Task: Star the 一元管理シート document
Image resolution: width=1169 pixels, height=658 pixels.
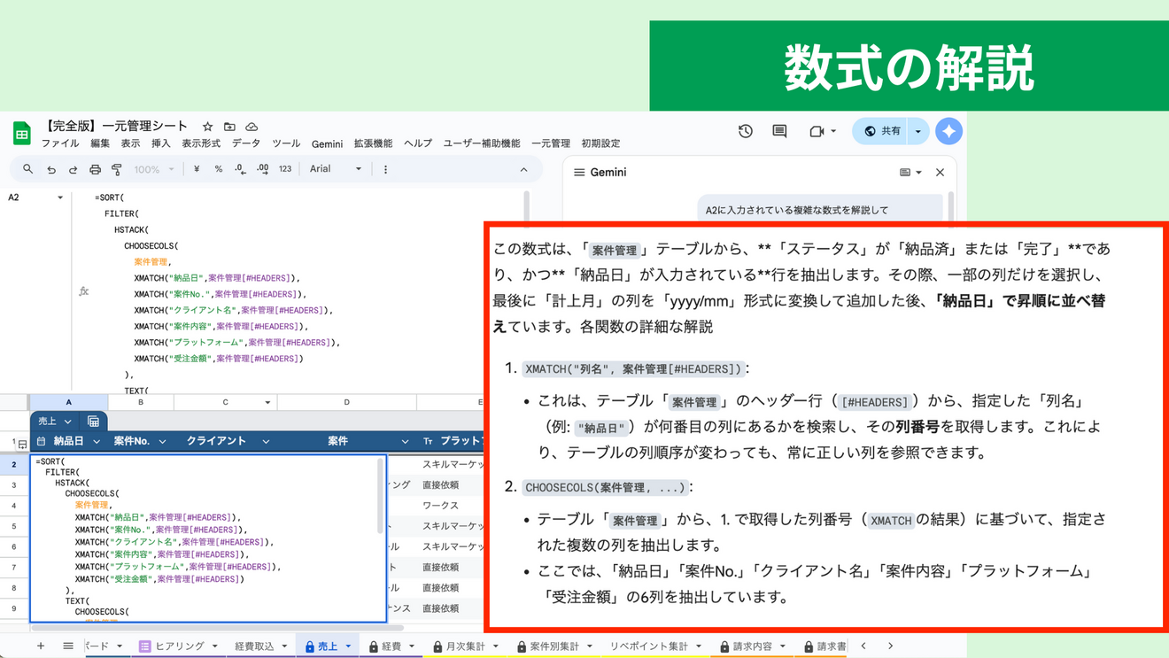Action: click(207, 127)
